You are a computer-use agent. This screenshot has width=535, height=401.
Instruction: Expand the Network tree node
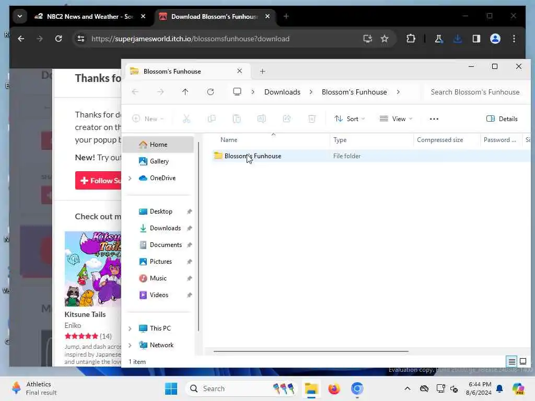tap(130, 345)
